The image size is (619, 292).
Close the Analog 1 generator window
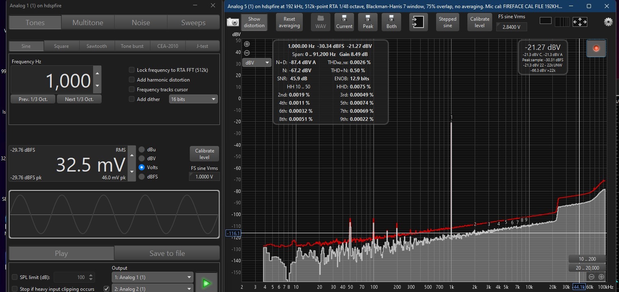pos(213,6)
